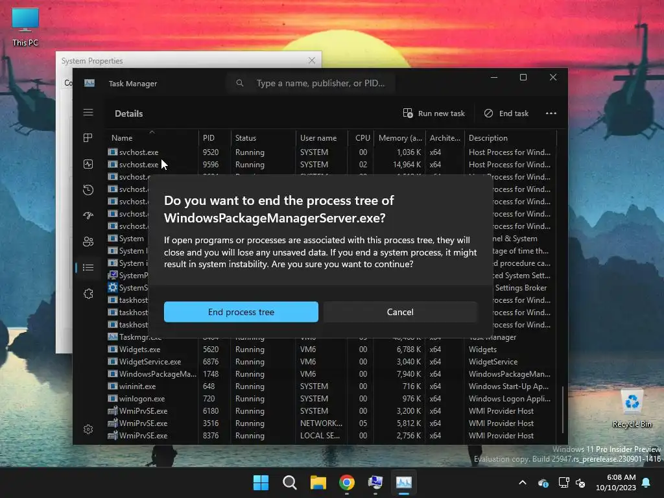Open the three-dots more options menu
Image resolution: width=664 pixels, height=498 pixels.
tap(551, 113)
